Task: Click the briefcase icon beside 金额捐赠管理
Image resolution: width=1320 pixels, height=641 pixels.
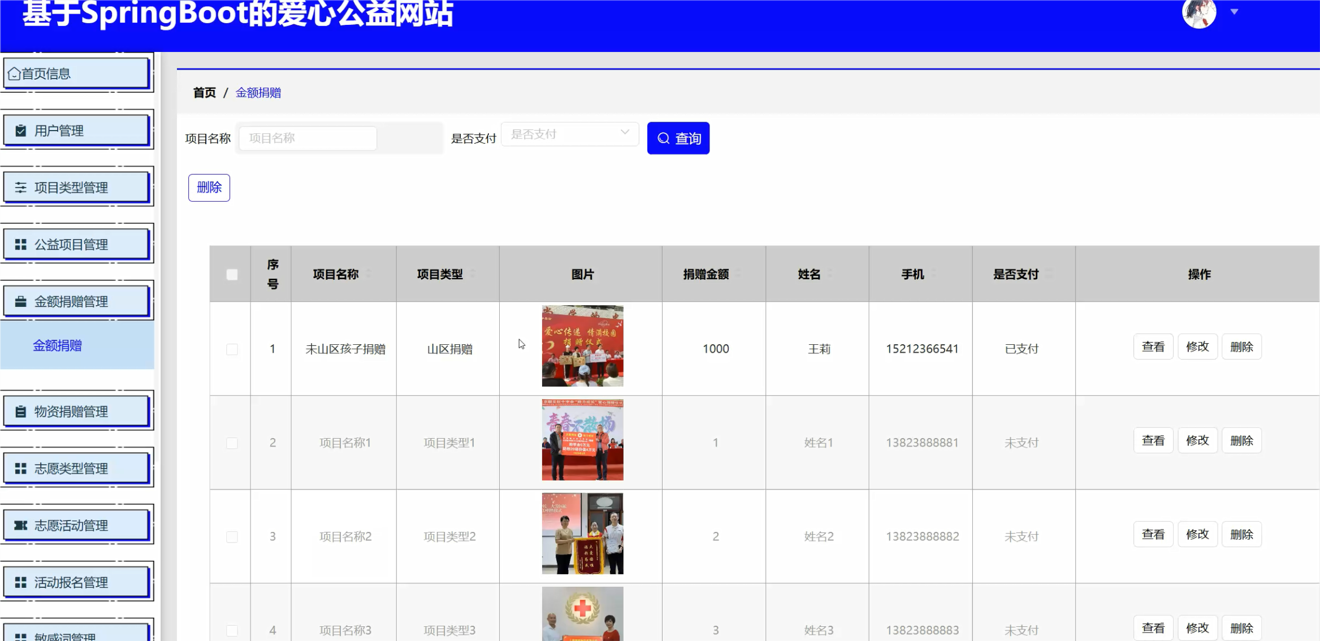Action: 21,302
